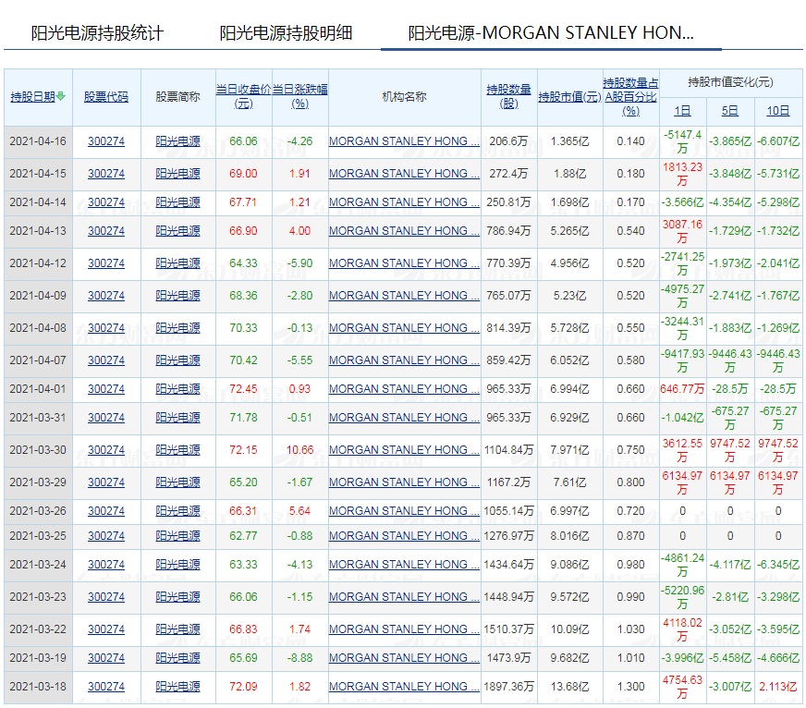
Task: Select the closing price 62.77
Action: (x=243, y=536)
